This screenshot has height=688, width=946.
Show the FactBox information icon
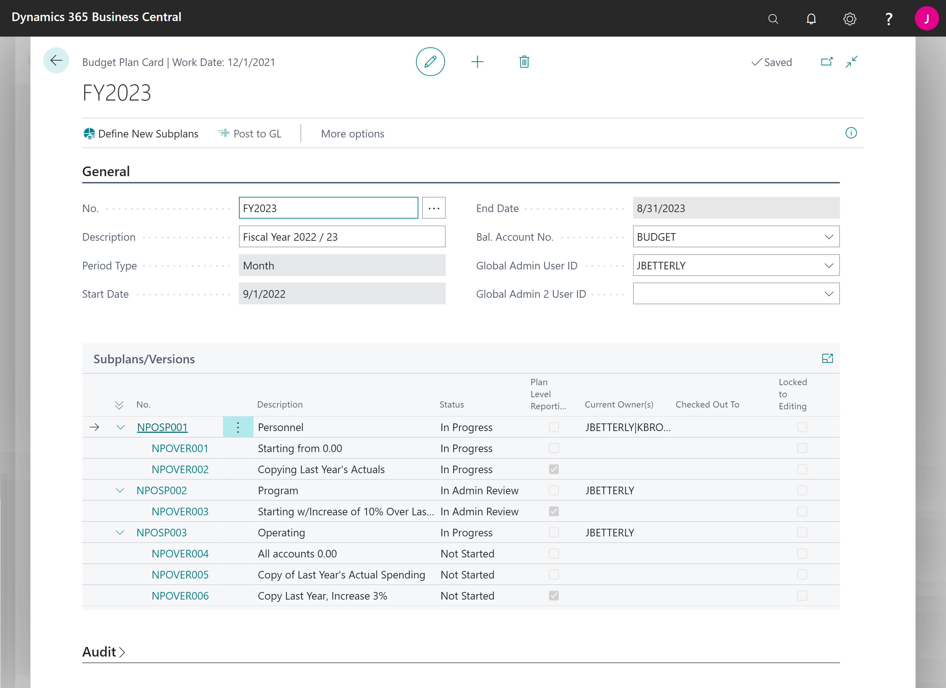point(851,133)
